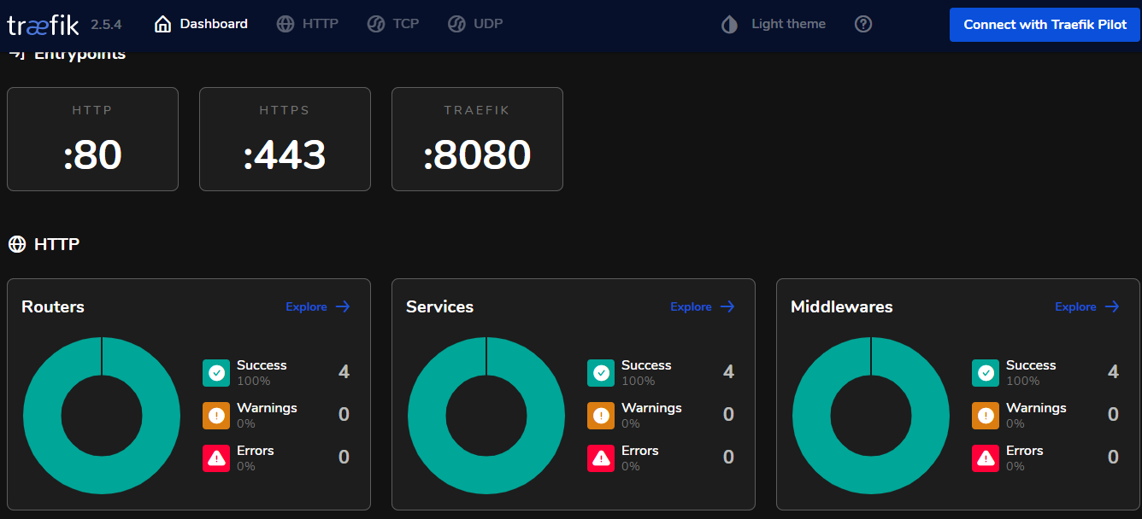This screenshot has height=519, width=1142.
Task: Click the Traefik logo
Action: click(x=43, y=25)
